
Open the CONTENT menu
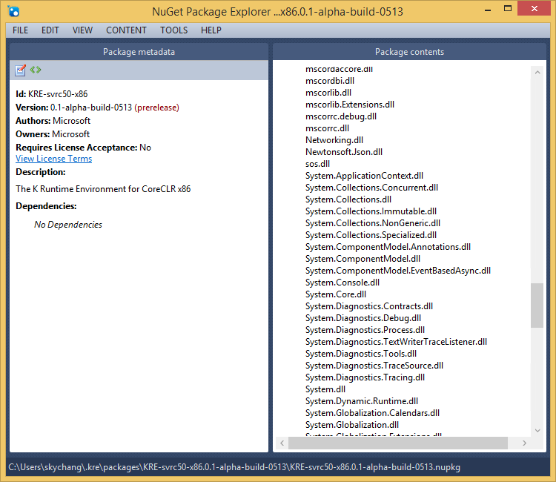click(x=126, y=30)
